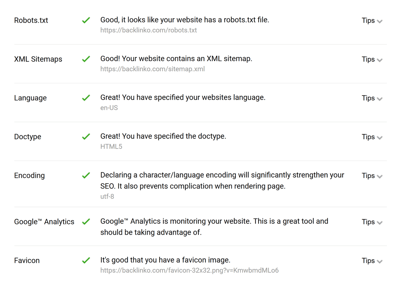Click the Favicon check icon
Screen dimensions: 401x288
click(x=86, y=260)
